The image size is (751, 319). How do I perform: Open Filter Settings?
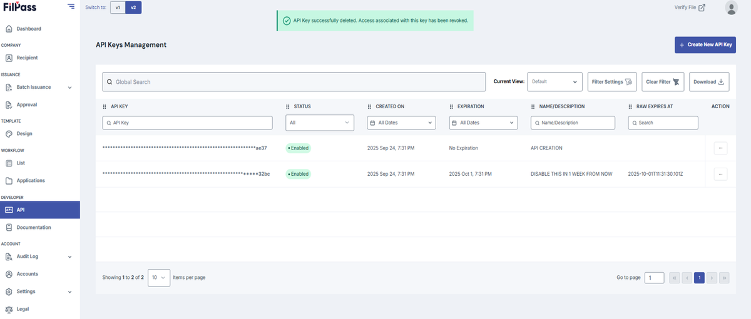click(612, 82)
